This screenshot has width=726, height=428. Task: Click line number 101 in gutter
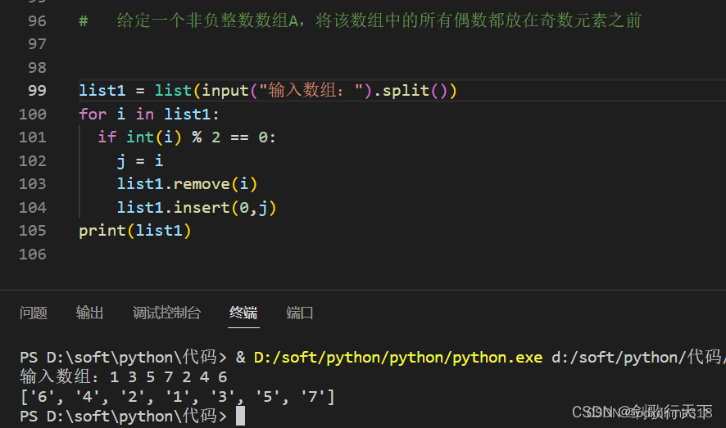point(33,137)
